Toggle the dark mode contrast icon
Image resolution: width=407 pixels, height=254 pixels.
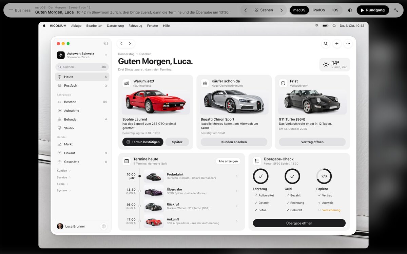(x=350, y=10)
